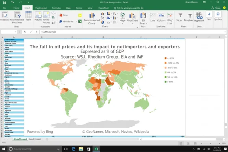Open the Symbols group button
The image size is (228, 152).
[218, 16]
